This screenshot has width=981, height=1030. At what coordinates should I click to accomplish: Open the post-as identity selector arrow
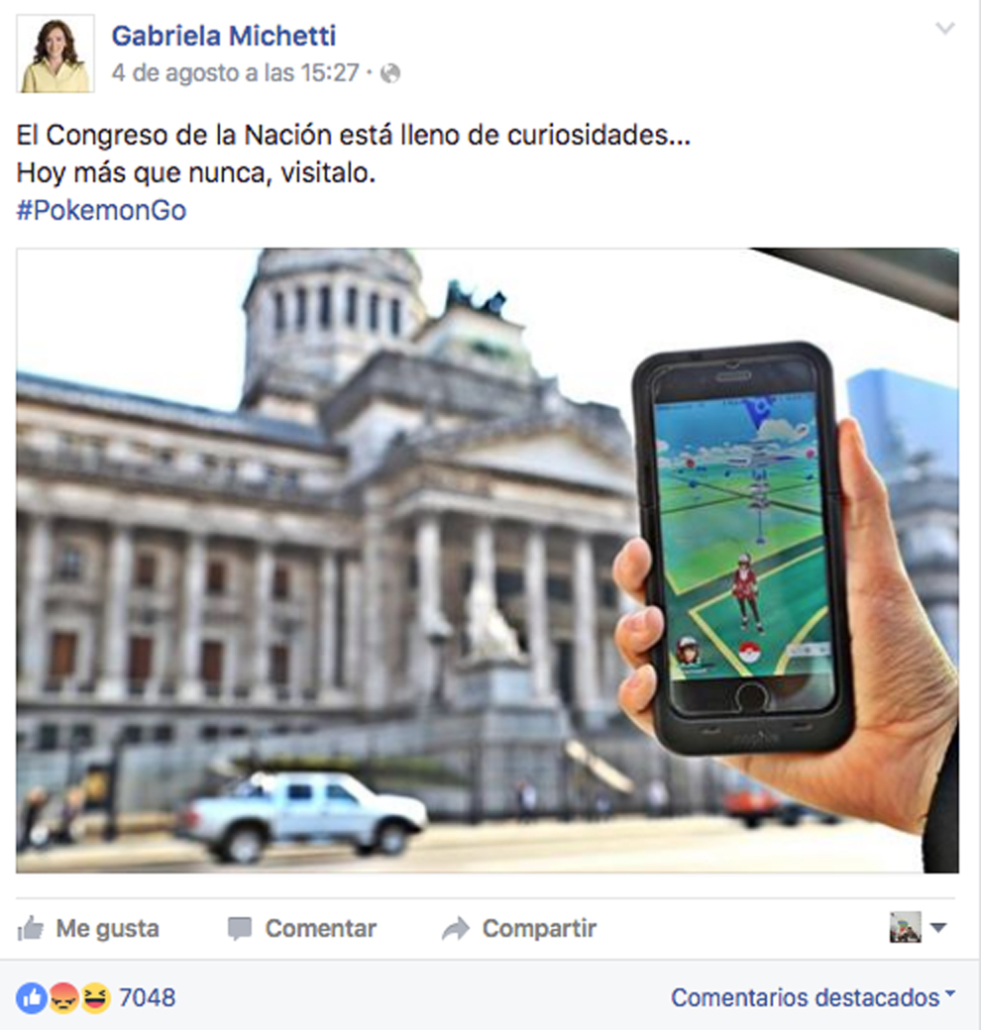coord(938,928)
